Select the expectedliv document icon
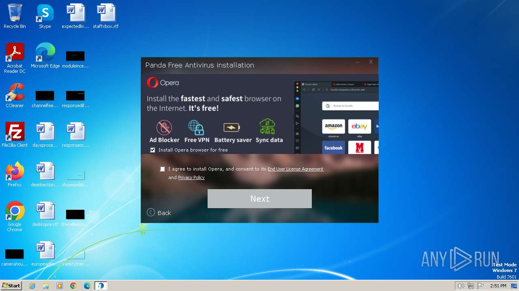 coord(75,16)
